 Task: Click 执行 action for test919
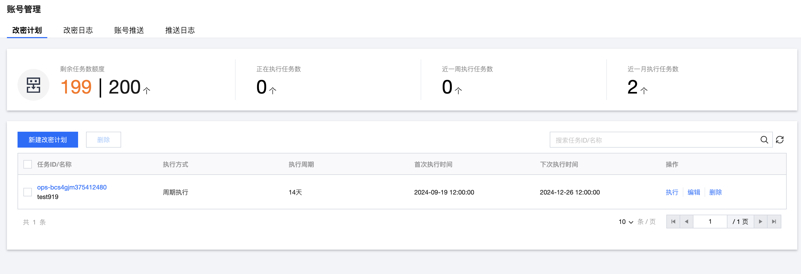point(672,192)
